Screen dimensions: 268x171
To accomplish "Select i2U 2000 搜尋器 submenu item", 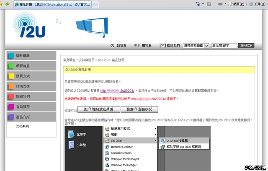I will tap(184, 141).
